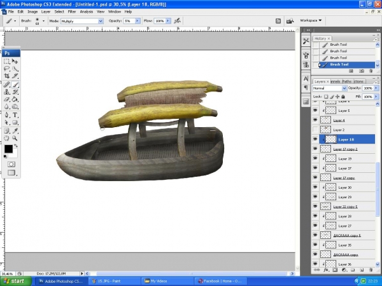The height and width of the screenshot is (286, 382).
Task: Select the Eyedropper tool
Action: click(x=15, y=131)
